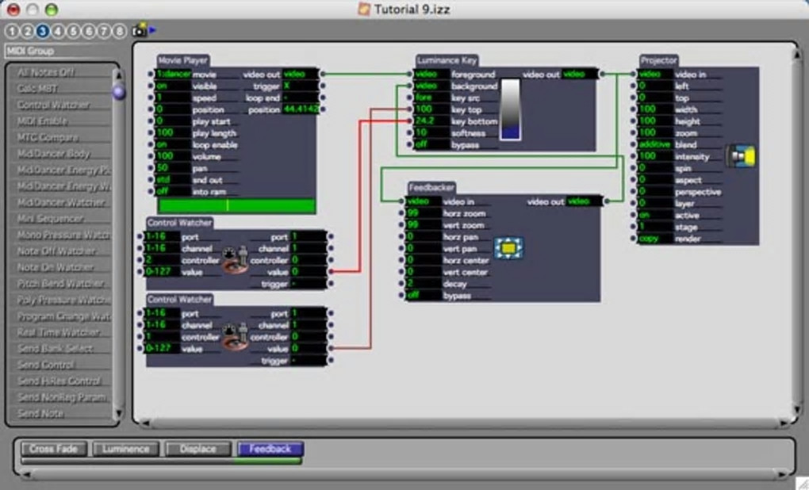Image resolution: width=809 pixels, height=490 pixels.
Task: Click scene editor scroll right arrow
Action: (x=784, y=423)
